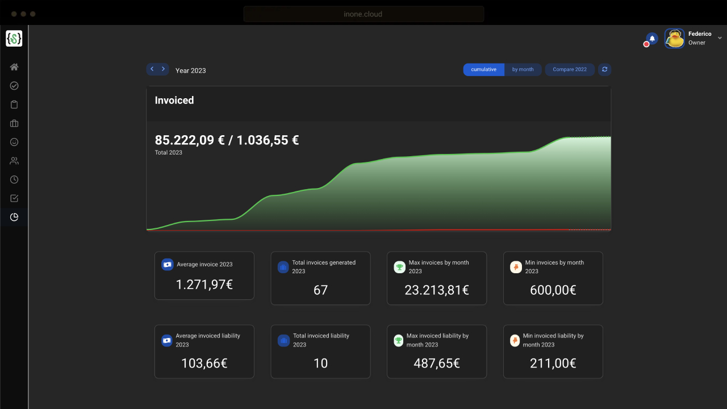Open the pie chart statistics icon
The height and width of the screenshot is (409, 727).
(x=14, y=217)
